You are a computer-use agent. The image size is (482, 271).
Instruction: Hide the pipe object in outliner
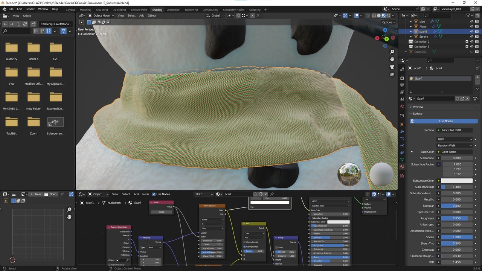point(471,21)
